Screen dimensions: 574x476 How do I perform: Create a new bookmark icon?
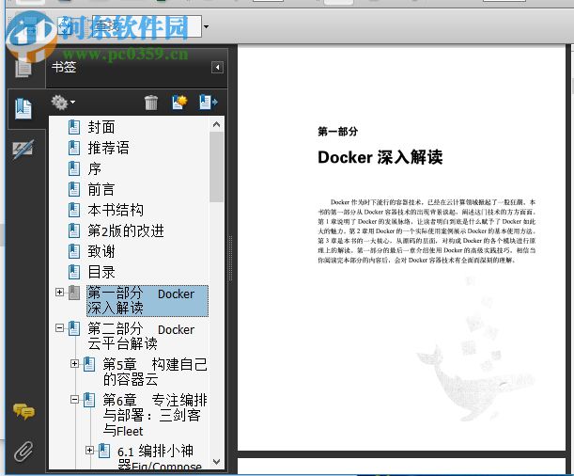pos(179,103)
